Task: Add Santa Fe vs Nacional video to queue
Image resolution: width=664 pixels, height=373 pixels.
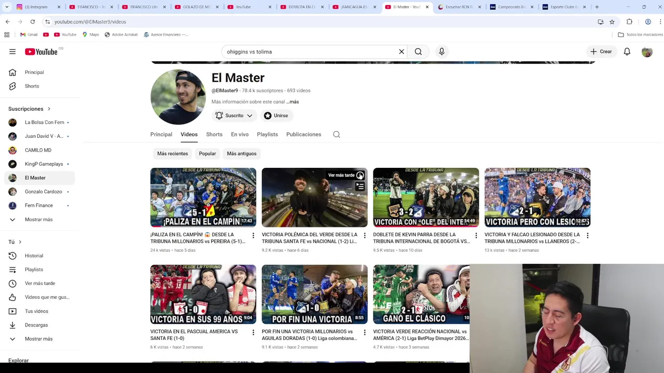Action: coord(360,187)
